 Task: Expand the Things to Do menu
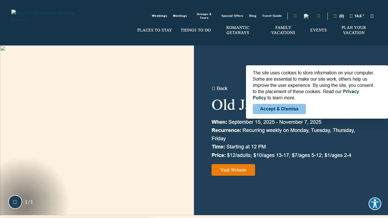coord(196,30)
